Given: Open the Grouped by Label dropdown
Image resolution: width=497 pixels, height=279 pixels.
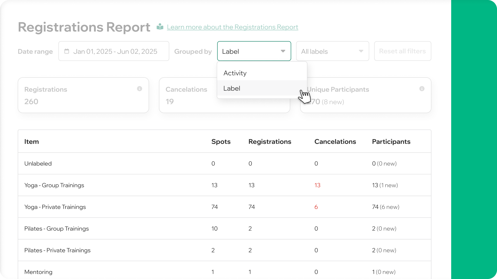Looking at the screenshot, I should [248, 51].
